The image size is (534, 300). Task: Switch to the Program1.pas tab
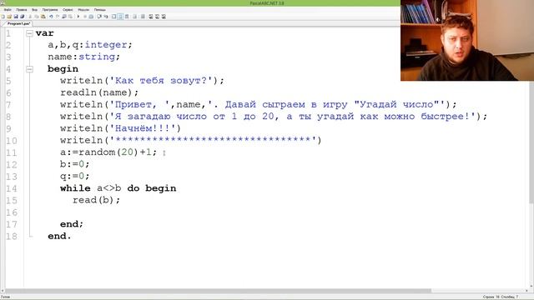pos(18,24)
